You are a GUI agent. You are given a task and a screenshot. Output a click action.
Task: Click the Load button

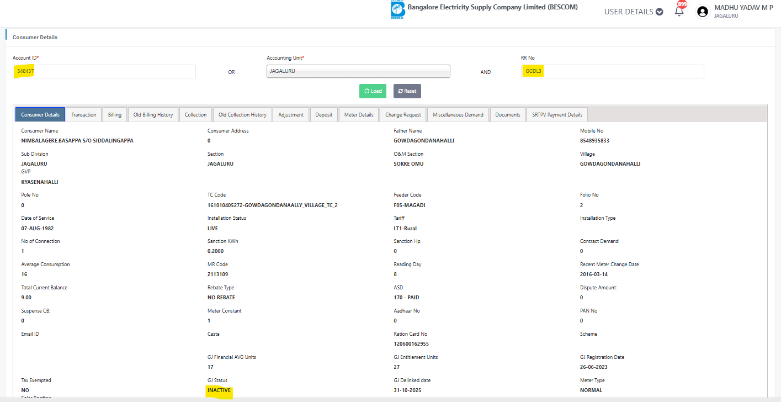(x=373, y=91)
